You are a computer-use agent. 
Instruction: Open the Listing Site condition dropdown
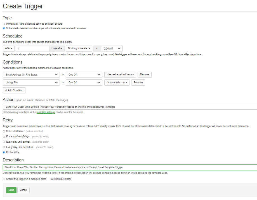pyautogui.click(x=31, y=83)
